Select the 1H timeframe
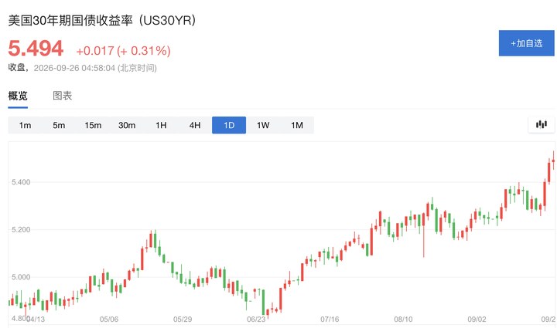 [x=161, y=125]
